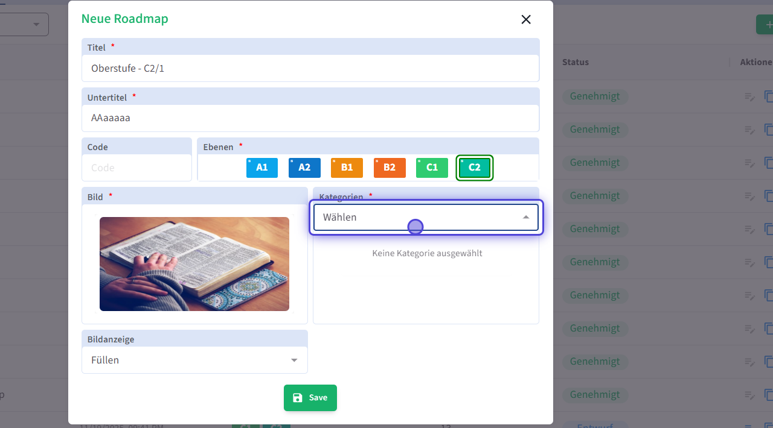This screenshot has height=428, width=773.
Task: Focus the Untertitel text field
Action: pyautogui.click(x=310, y=118)
